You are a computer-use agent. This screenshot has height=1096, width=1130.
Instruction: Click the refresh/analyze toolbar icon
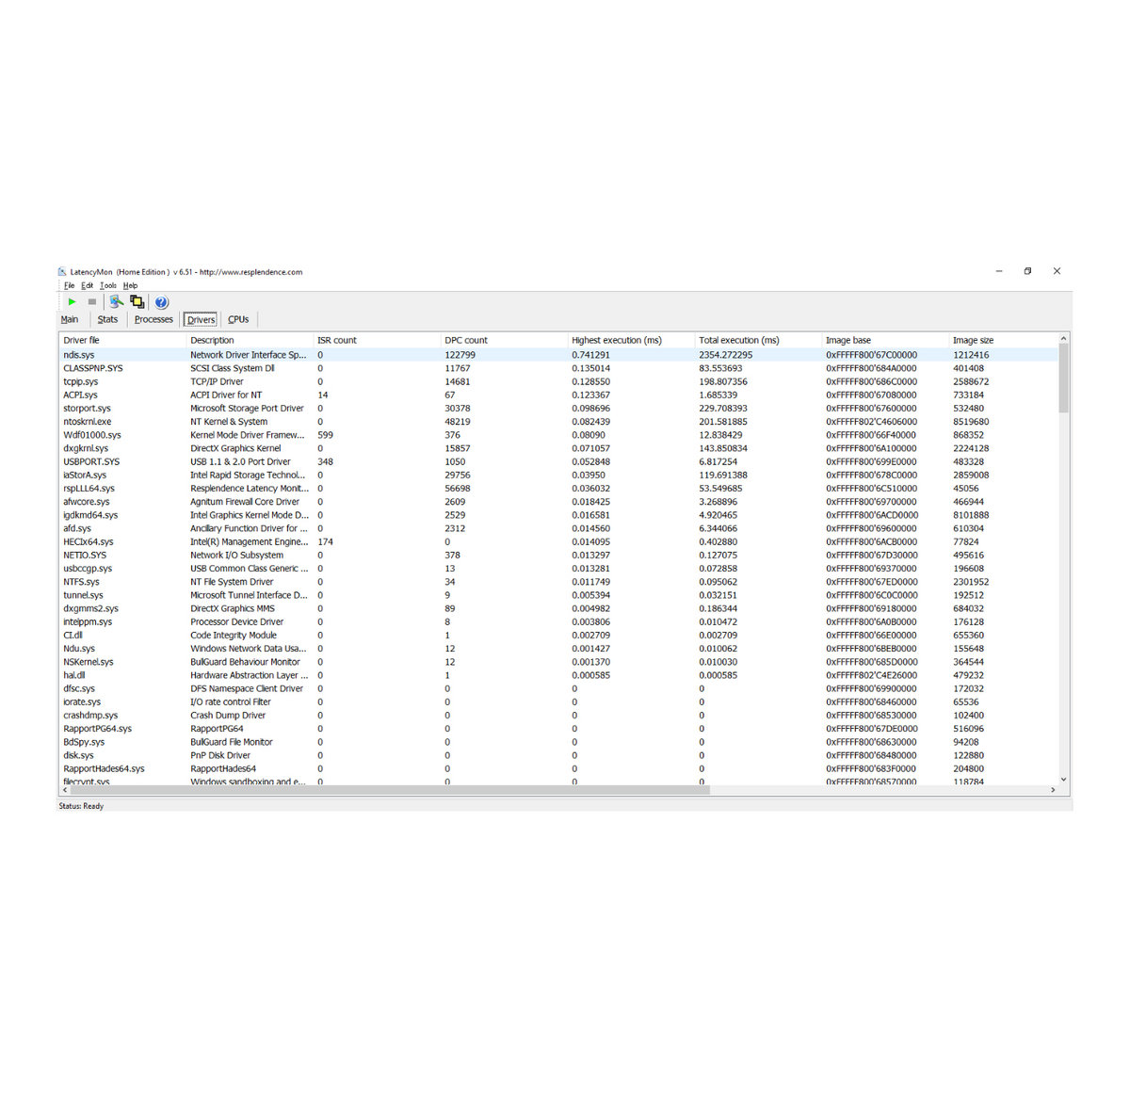point(116,302)
